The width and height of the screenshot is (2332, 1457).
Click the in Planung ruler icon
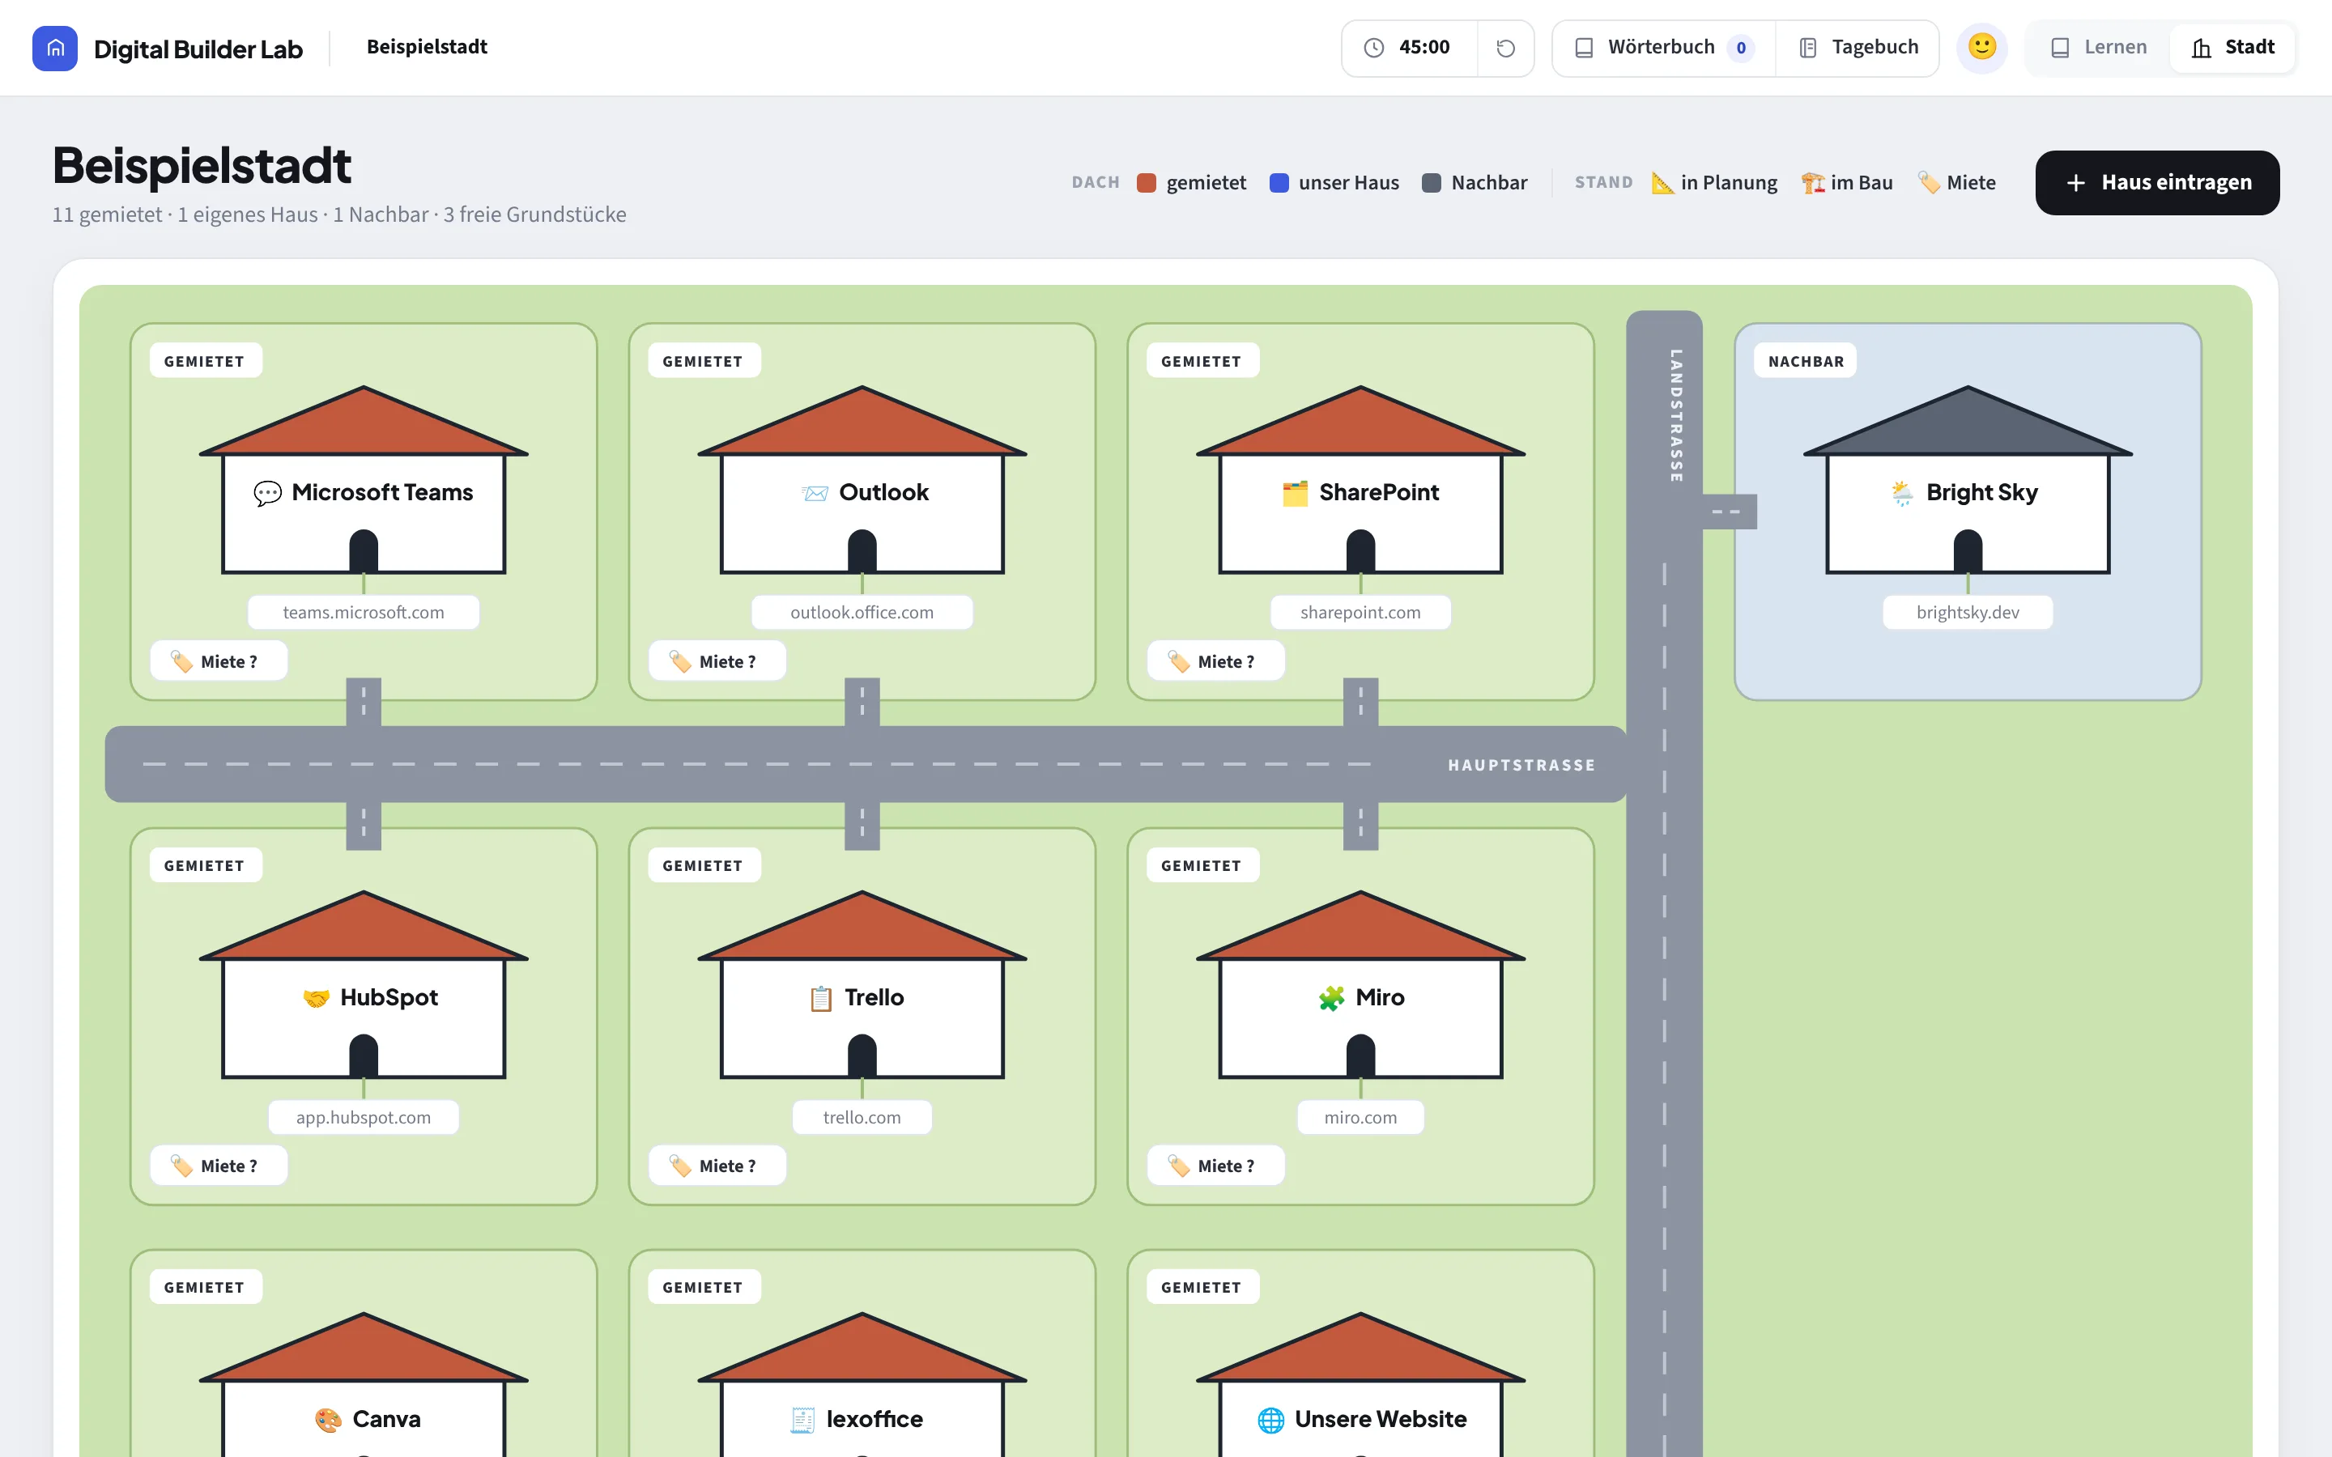pyautogui.click(x=1662, y=183)
